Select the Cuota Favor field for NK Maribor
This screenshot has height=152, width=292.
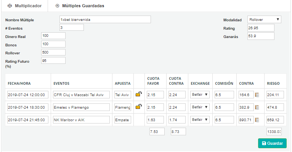click(155, 120)
